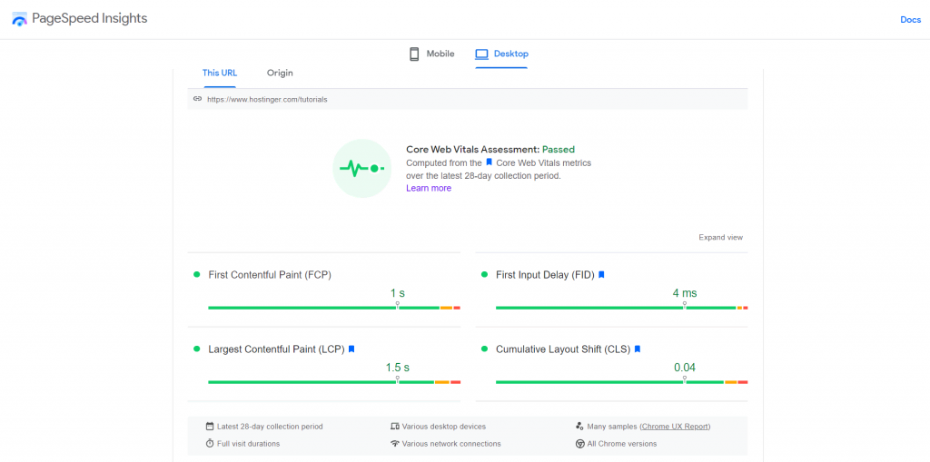The image size is (930, 462).
Task: Click the stopwatch icon for Full visit durations
Action: click(210, 444)
